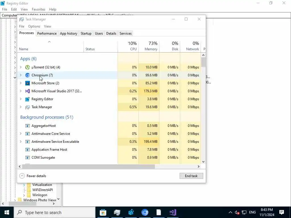Go to the Services tab
Image resolution: width=291 pixels, height=218 pixels.
[x=125, y=33]
